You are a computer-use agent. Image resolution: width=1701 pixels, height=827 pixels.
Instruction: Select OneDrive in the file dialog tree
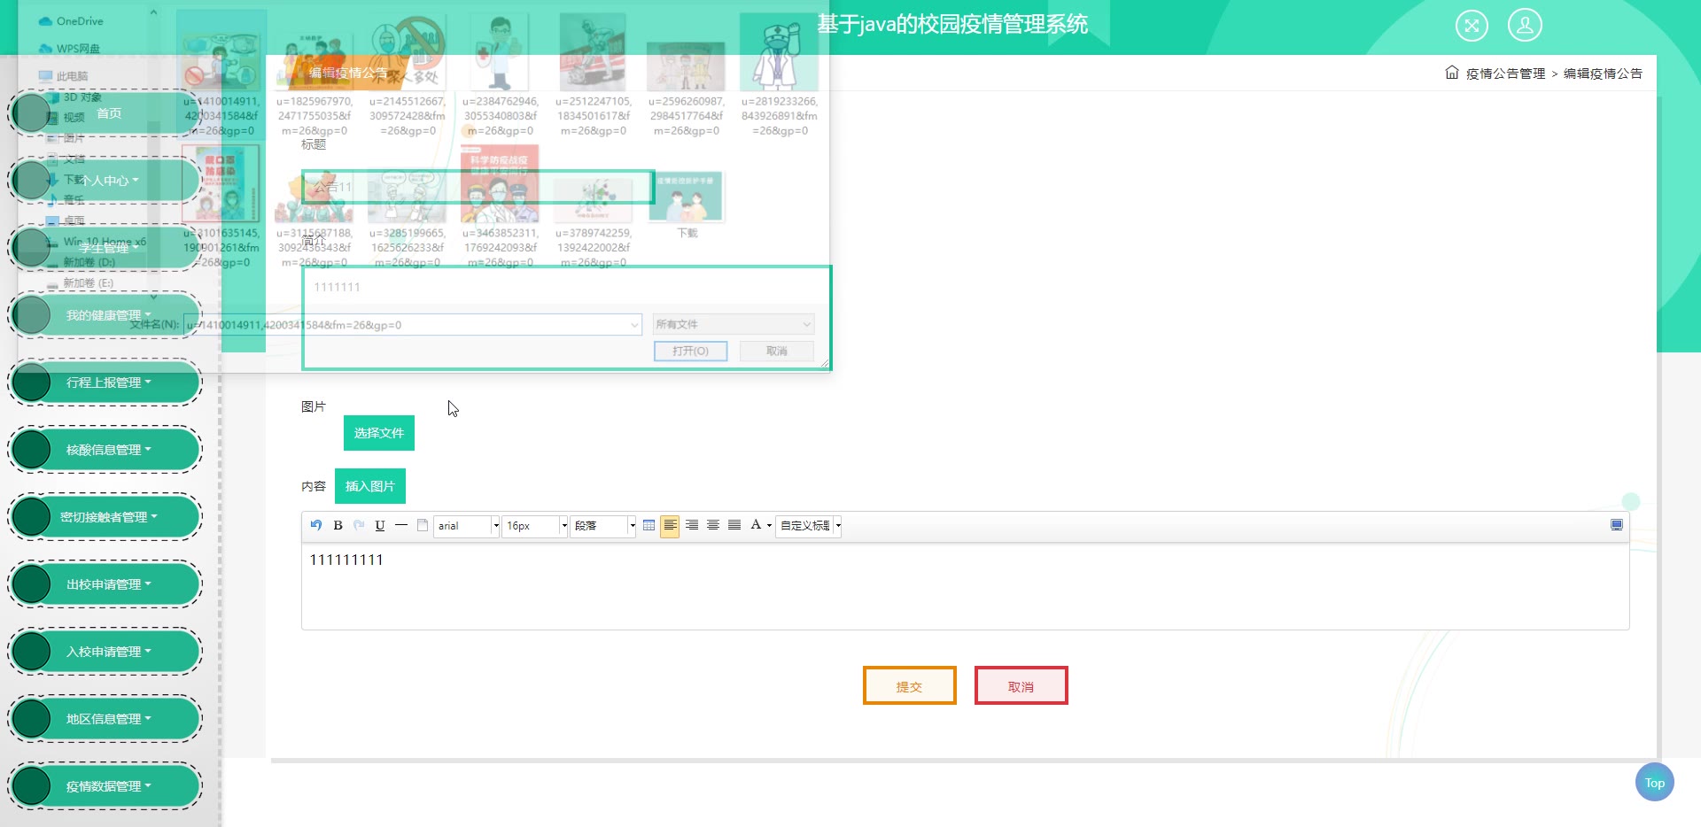(71, 21)
